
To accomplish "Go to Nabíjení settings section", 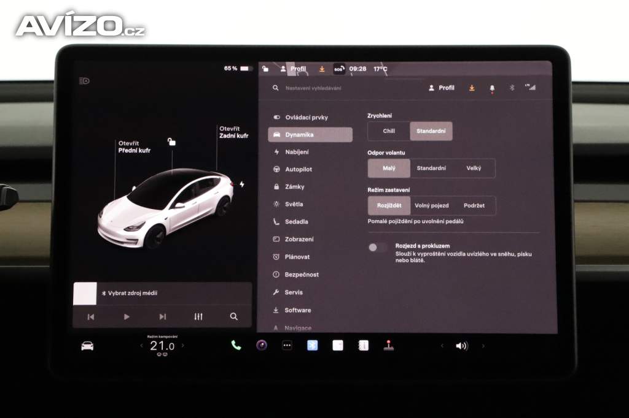I will pyautogui.click(x=297, y=152).
